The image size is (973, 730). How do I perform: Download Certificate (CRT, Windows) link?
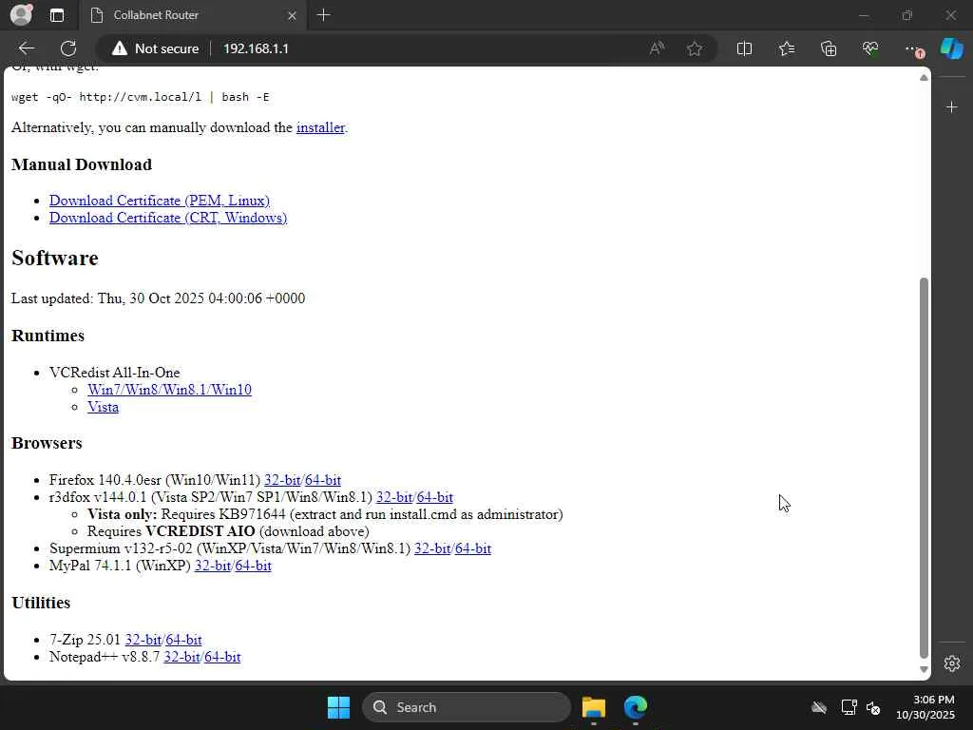coord(168,218)
